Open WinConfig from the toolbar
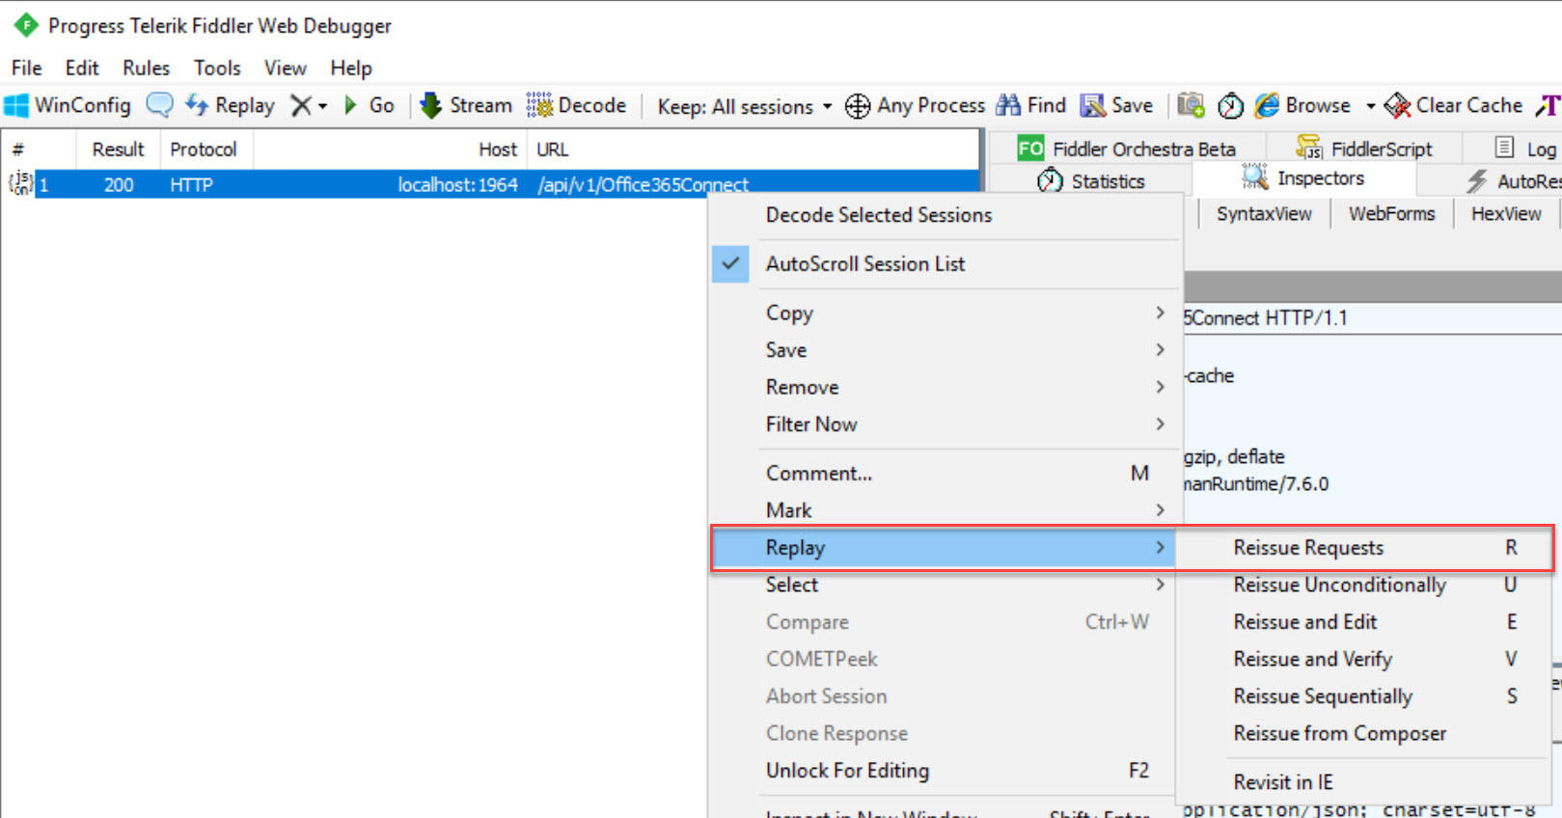This screenshot has height=818, width=1562. tap(68, 105)
